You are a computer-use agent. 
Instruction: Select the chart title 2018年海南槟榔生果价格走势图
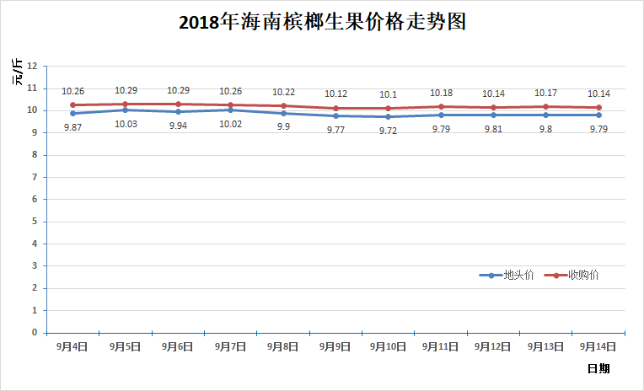coord(322,22)
